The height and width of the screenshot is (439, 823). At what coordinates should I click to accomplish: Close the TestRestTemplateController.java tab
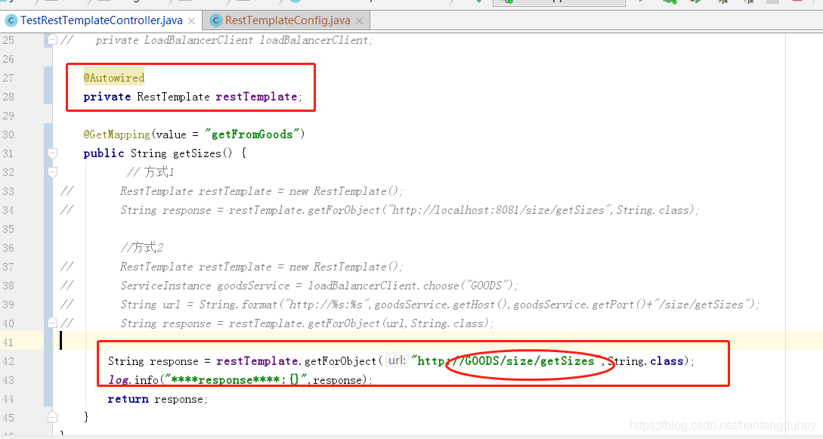[191, 21]
